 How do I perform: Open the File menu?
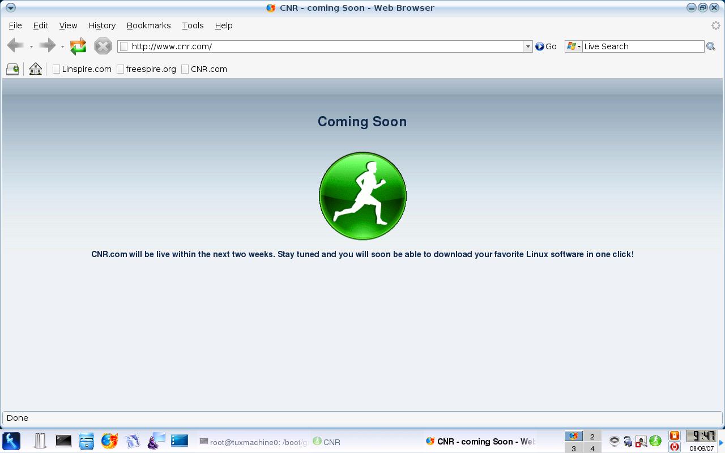[x=15, y=25]
